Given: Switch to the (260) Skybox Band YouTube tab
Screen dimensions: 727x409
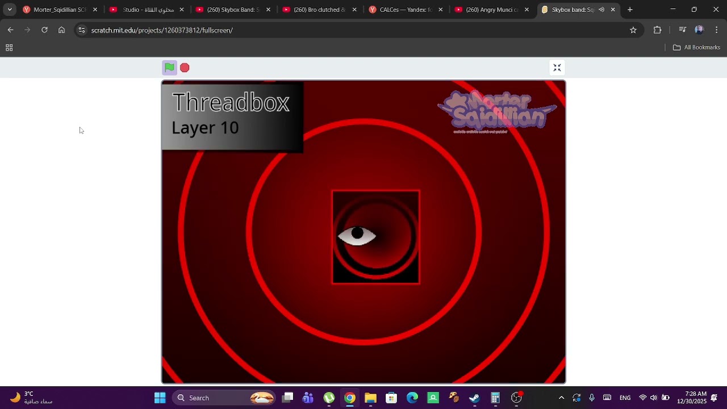Looking at the screenshot, I should tap(233, 10).
